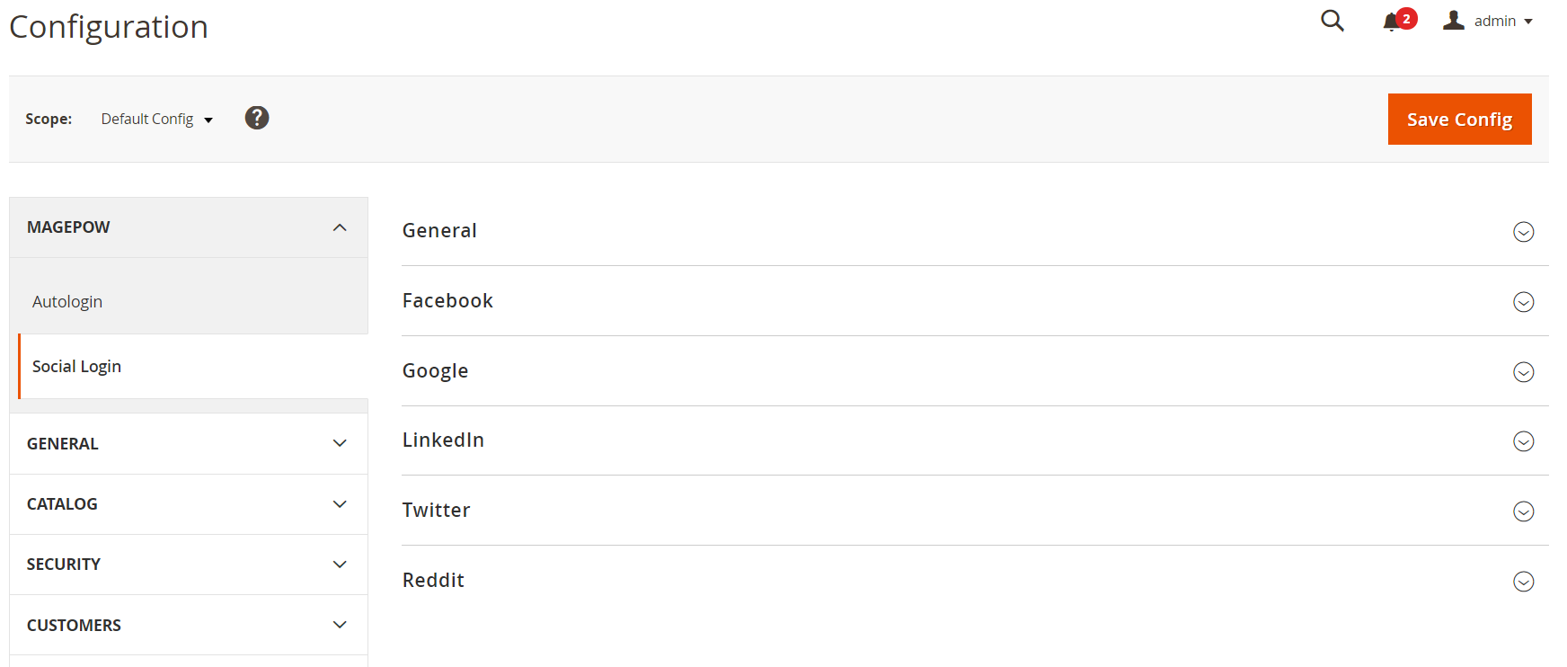This screenshot has width=1567, height=667.
Task: Select the Autologin menu item
Action: pyautogui.click(x=67, y=302)
